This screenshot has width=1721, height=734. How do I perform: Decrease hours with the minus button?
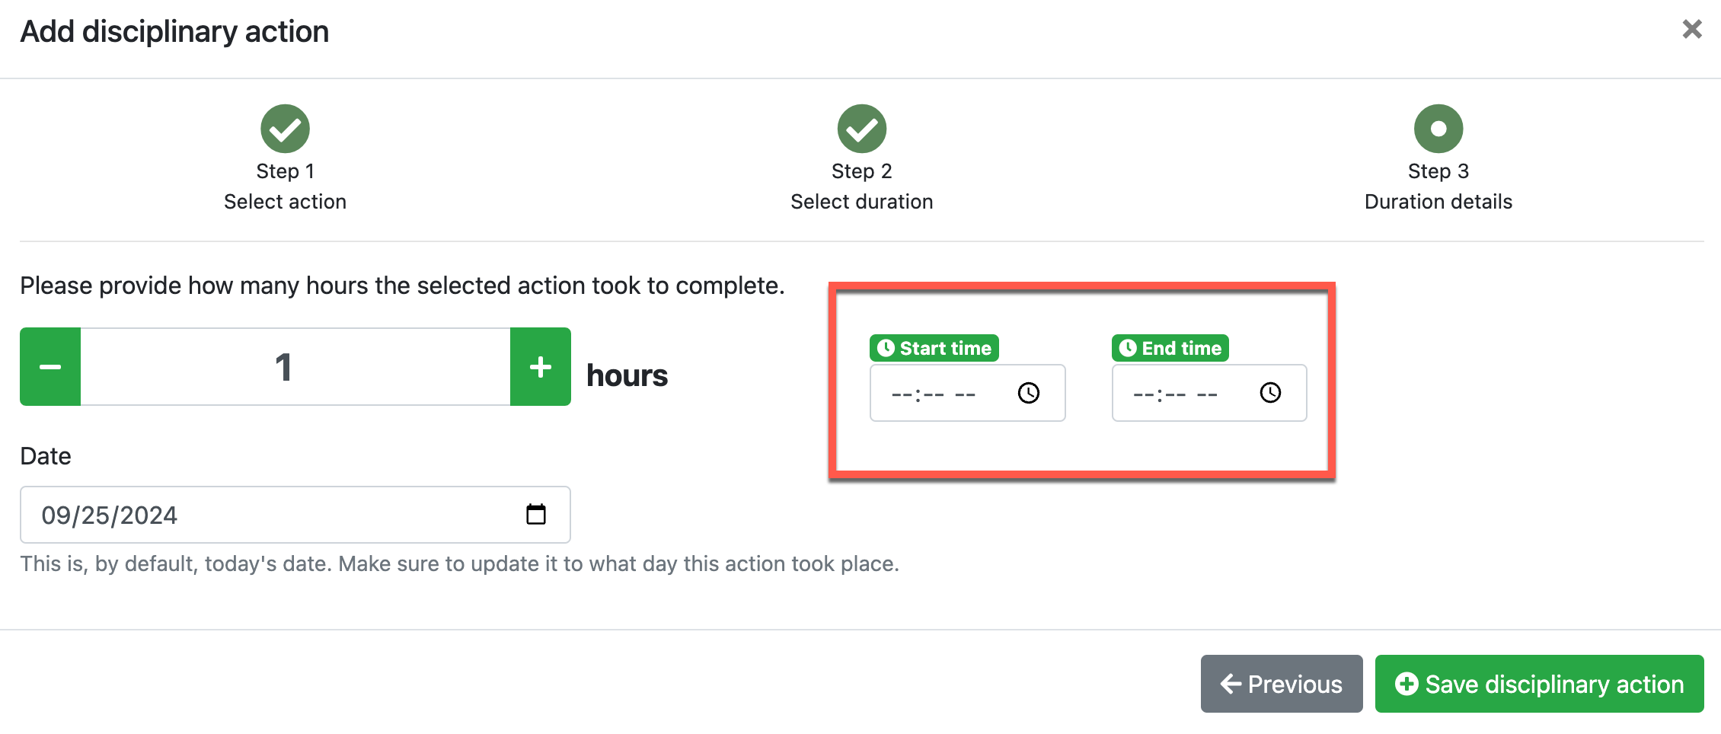[50, 367]
